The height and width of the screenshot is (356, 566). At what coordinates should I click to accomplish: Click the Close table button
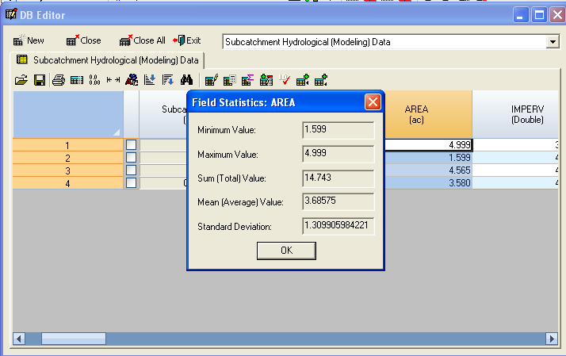point(84,40)
